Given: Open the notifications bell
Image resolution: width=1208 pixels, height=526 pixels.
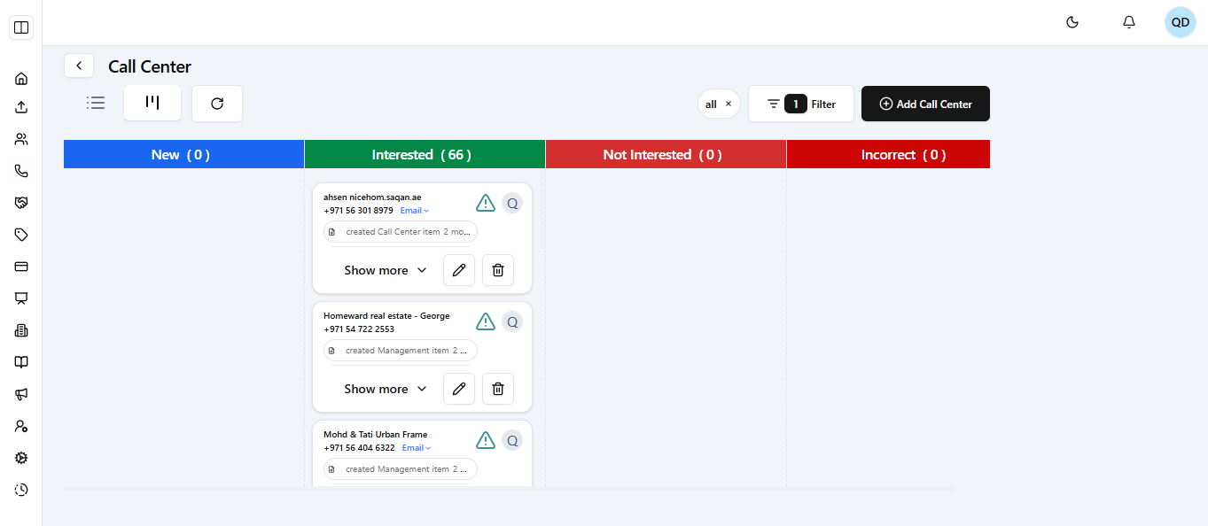Looking at the screenshot, I should (1129, 22).
